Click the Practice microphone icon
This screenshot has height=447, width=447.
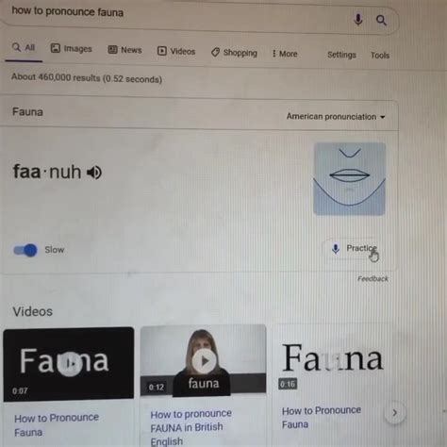pyautogui.click(x=336, y=249)
